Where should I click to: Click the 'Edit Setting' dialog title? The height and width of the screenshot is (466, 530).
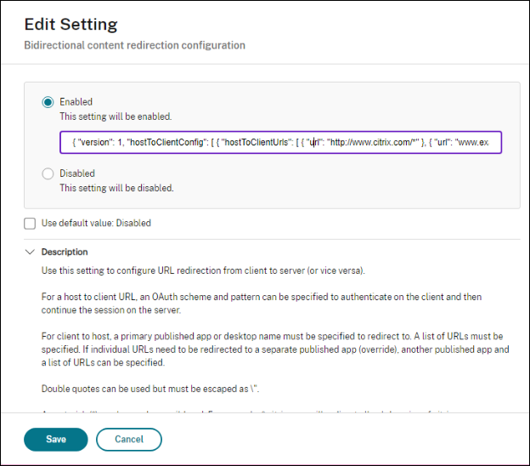point(70,24)
